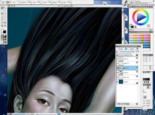Open the paper selector in the toolbox
The height and width of the screenshot is (115, 155).
click(2, 36)
